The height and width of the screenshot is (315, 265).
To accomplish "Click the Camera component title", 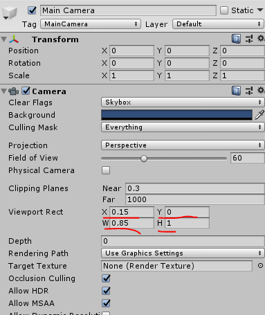I will [x=49, y=91].
